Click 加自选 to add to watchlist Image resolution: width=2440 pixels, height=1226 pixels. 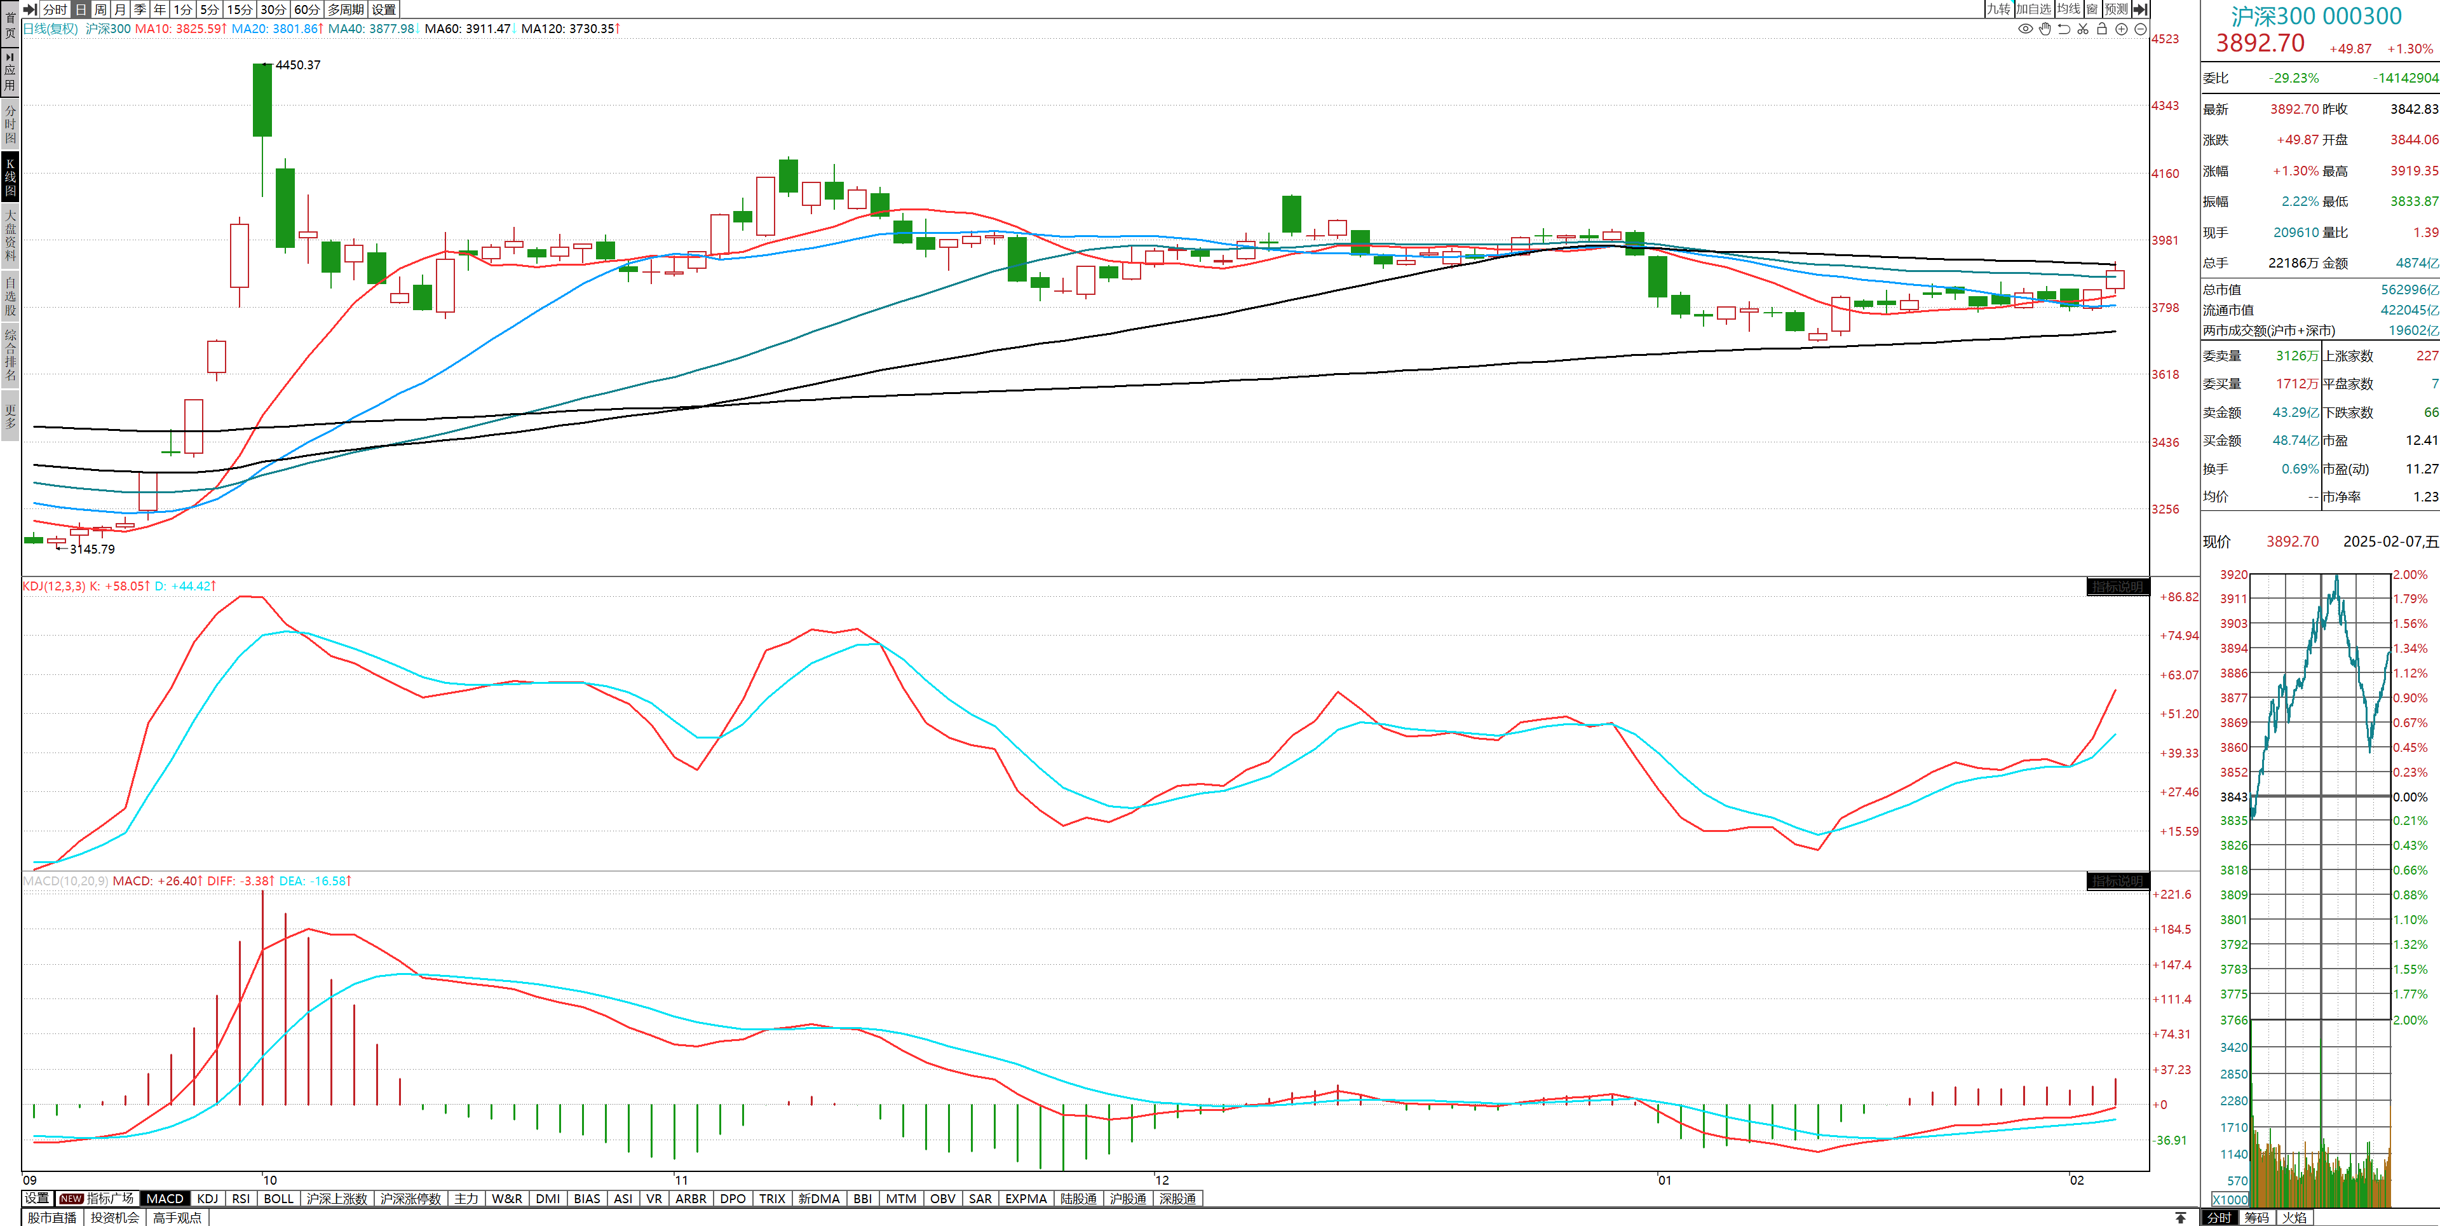2033,10
